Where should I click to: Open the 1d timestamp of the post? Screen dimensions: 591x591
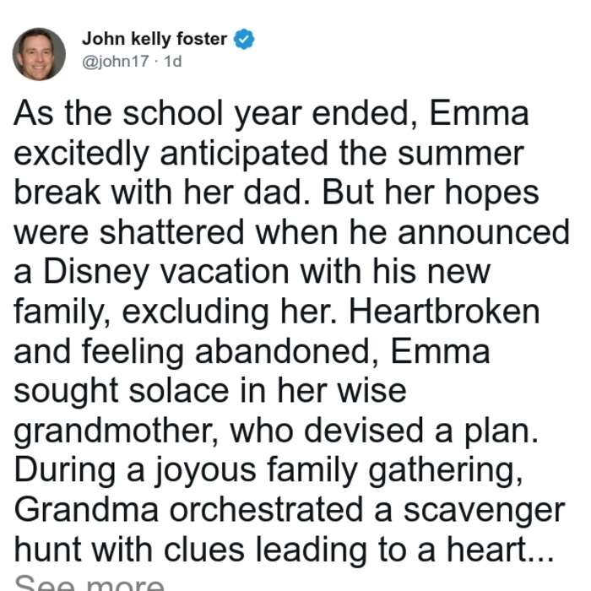[x=173, y=61]
